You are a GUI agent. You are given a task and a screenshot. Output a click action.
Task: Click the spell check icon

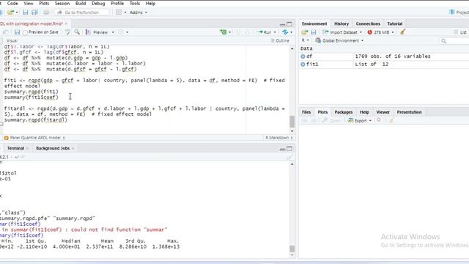pos(67,32)
